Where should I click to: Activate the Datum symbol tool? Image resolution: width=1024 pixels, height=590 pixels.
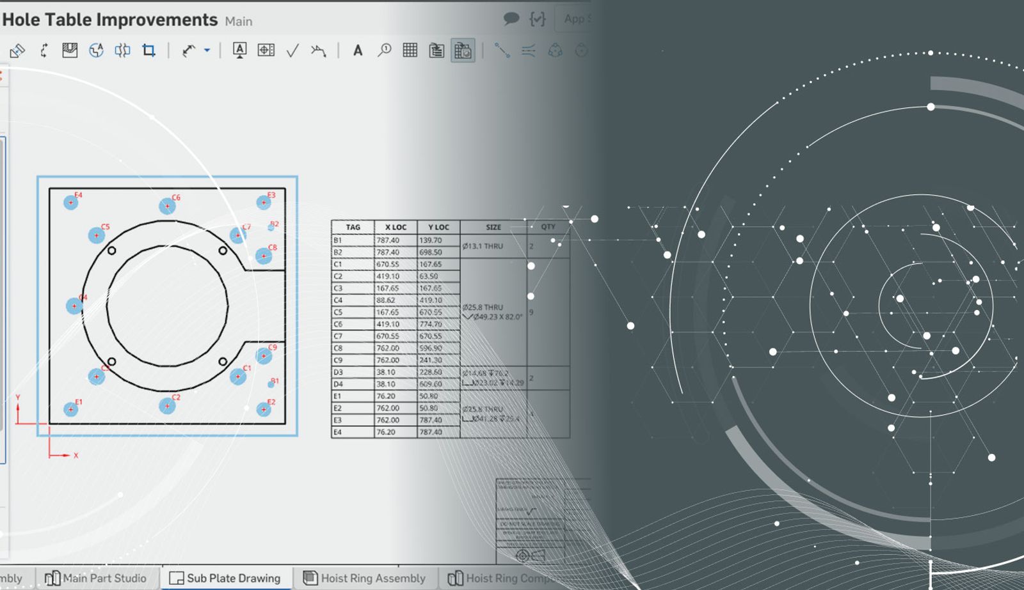[239, 50]
